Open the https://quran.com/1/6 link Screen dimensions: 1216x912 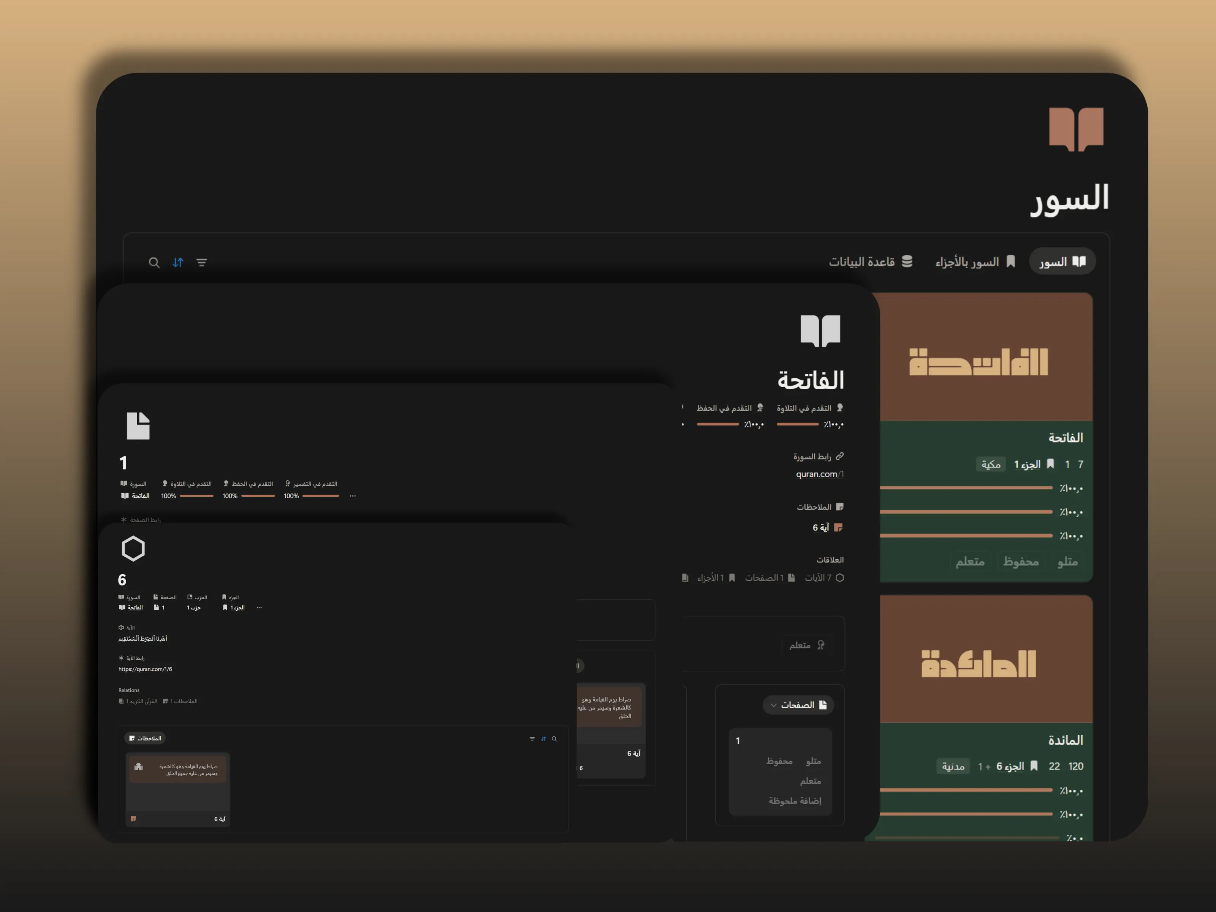(145, 669)
